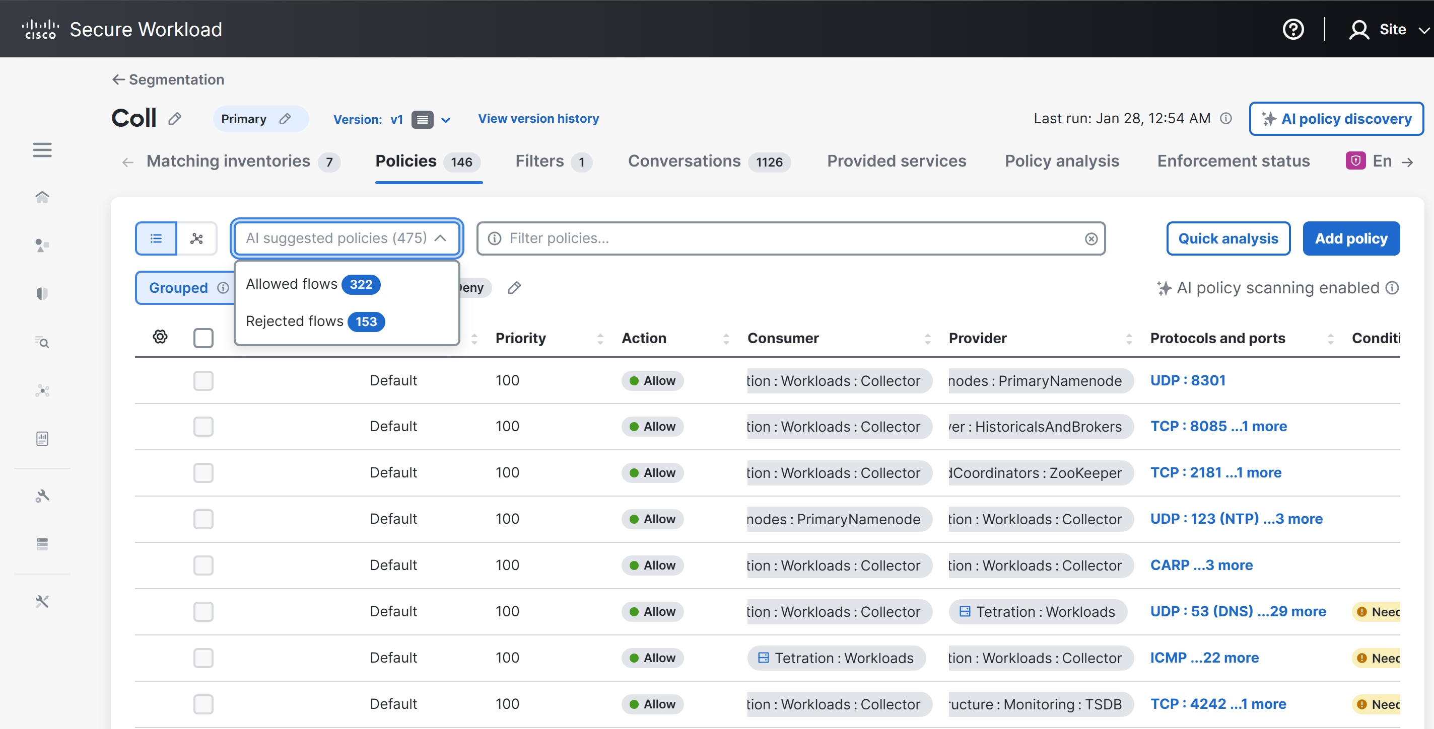Clear the Filter policies field icon
This screenshot has width=1434, height=729.
tap(1090, 238)
